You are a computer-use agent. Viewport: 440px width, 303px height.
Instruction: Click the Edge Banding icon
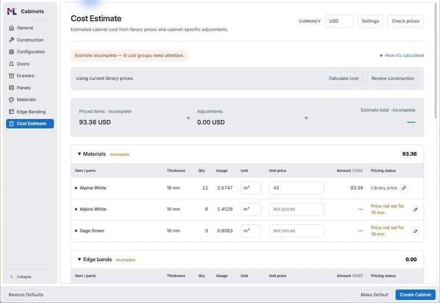(12, 112)
